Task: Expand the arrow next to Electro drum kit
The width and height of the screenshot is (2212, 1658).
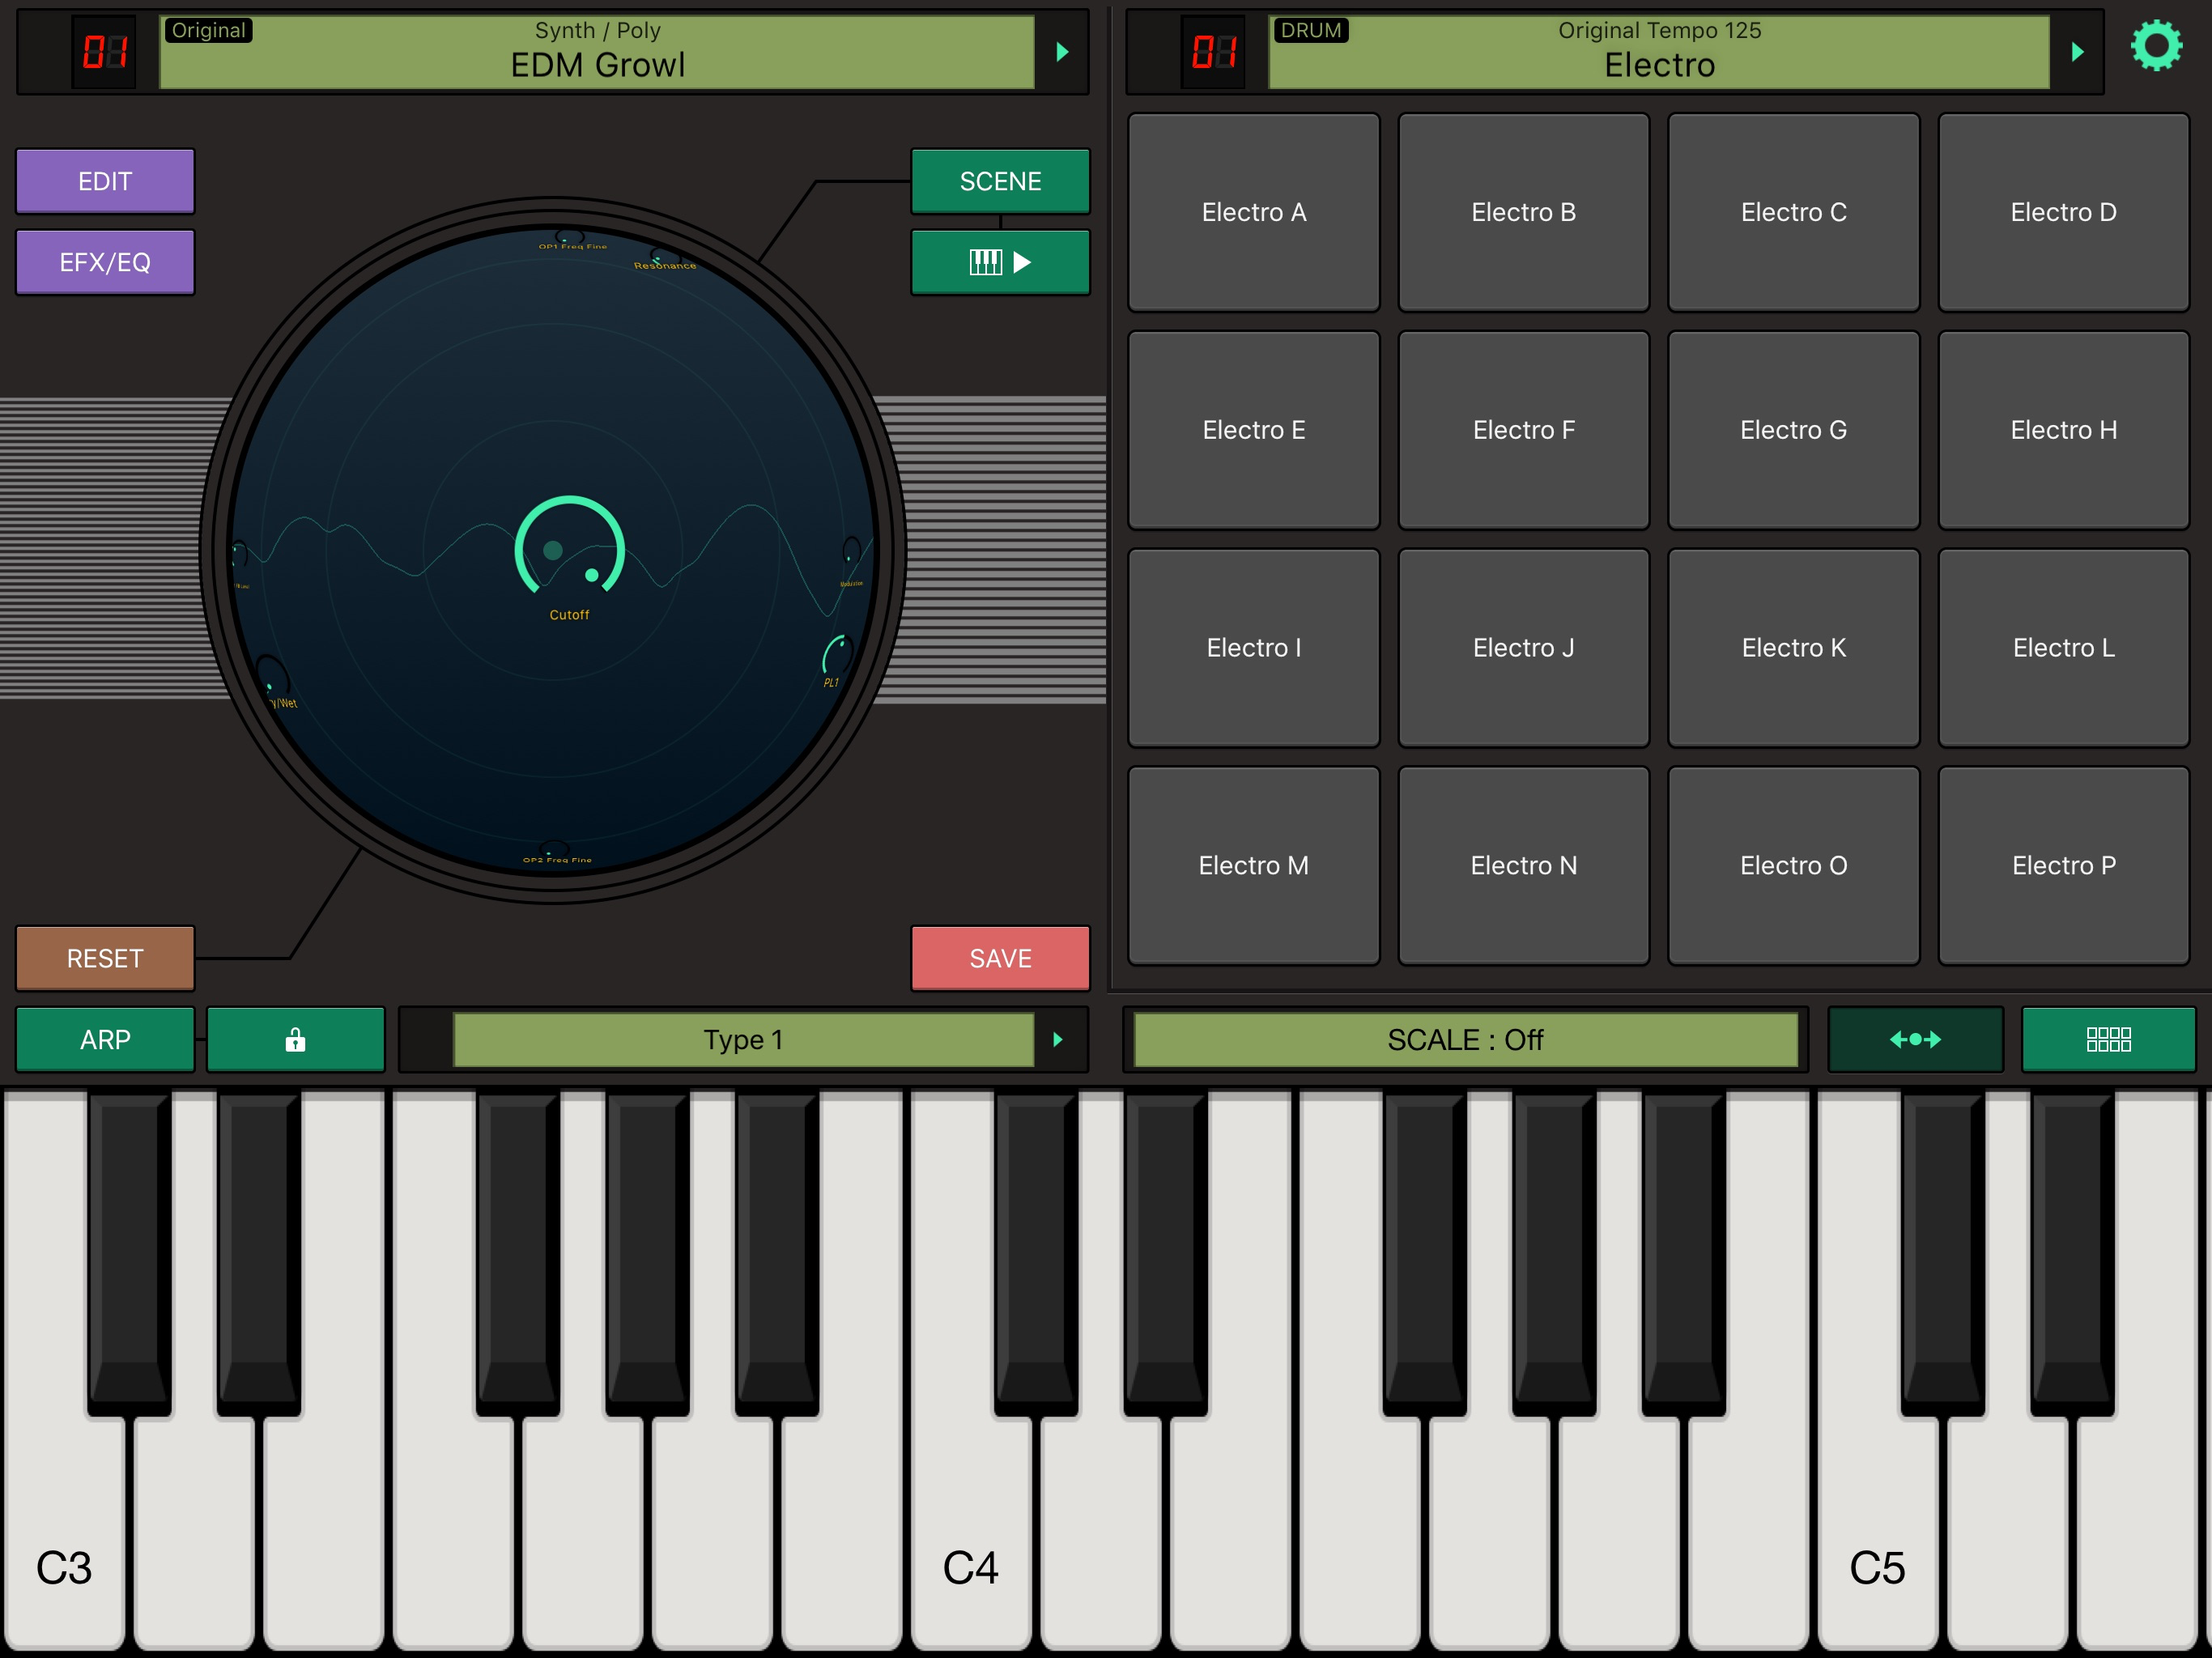Action: [x=2077, y=52]
